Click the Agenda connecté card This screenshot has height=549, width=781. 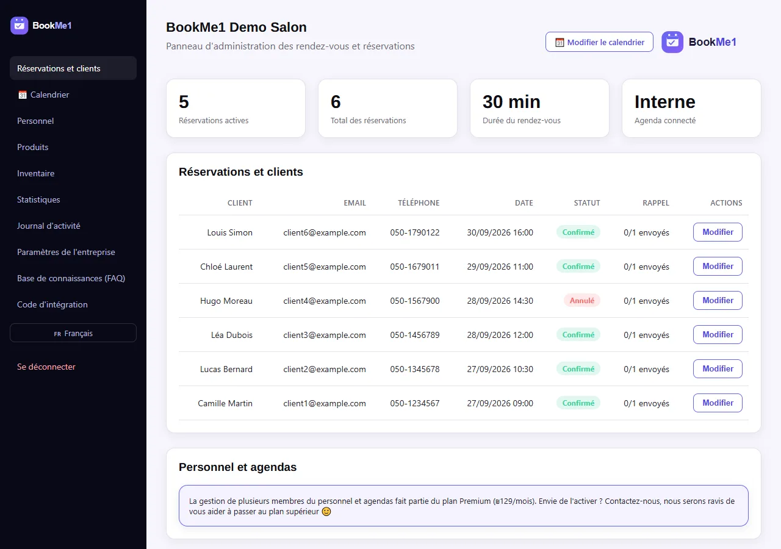click(x=691, y=108)
